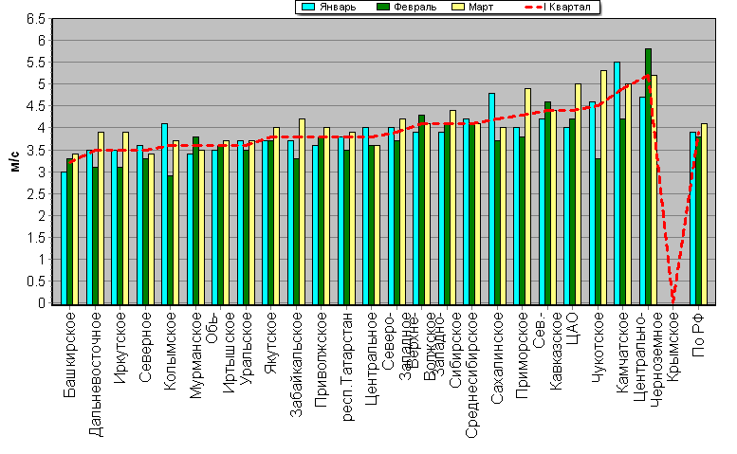Click the 'Чукотское' category label
This screenshot has height=454, width=737.
[598, 347]
